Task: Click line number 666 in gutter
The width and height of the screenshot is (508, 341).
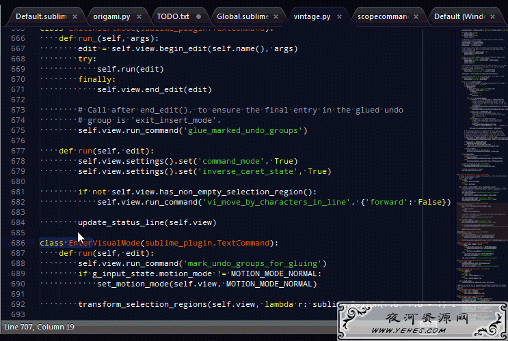Action: coord(18,38)
